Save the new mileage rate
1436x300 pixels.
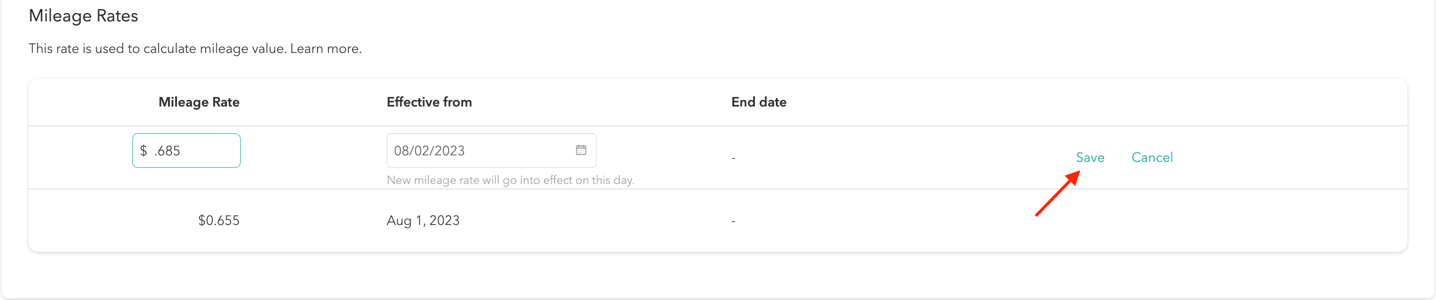click(1090, 158)
